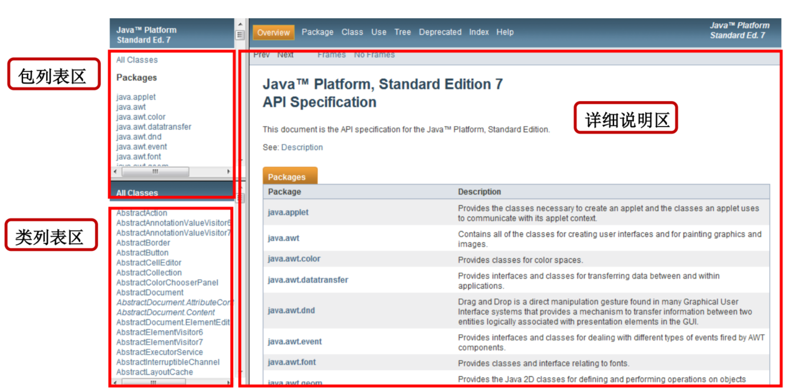Click 'Provides classes for color spaces.' description
This screenshot has width=786, height=388.
(x=520, y=260)
